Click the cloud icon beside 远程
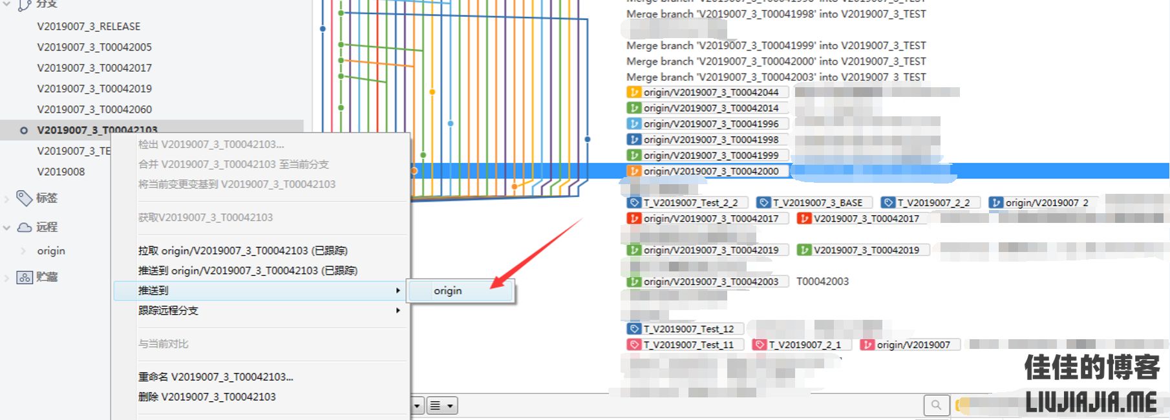The height and width of the screenshot is (420, 1170). click(x=24, y=227)
